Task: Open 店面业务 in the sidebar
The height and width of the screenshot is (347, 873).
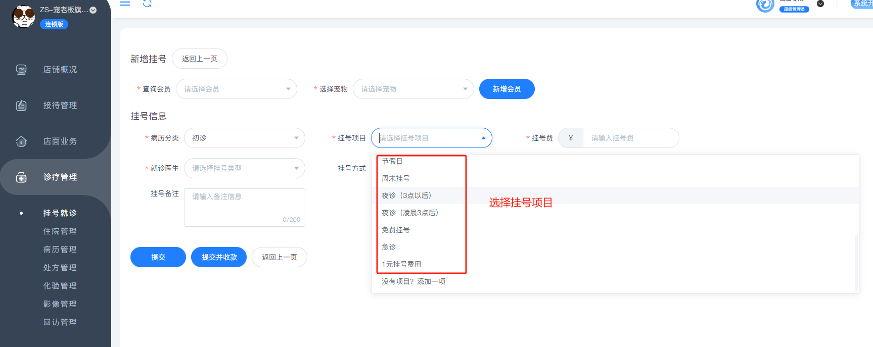Action: pyautogui.click(x=60, y=141)
